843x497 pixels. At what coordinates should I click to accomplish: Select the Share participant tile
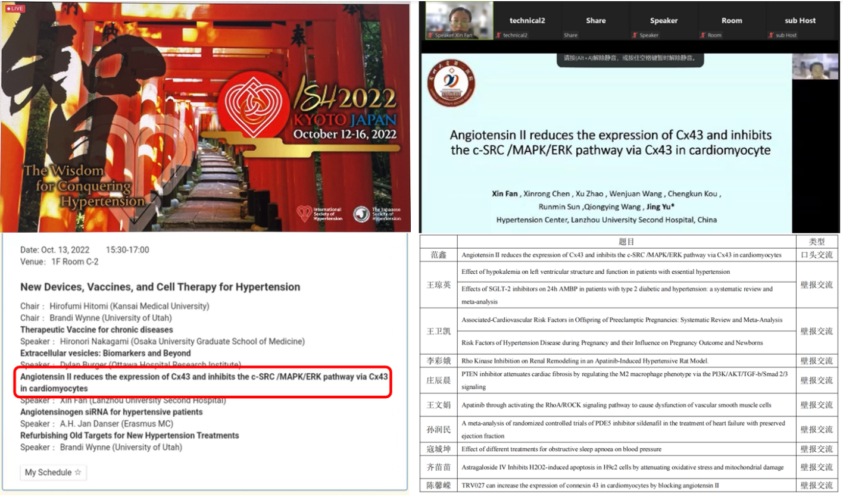pos(595,21)
